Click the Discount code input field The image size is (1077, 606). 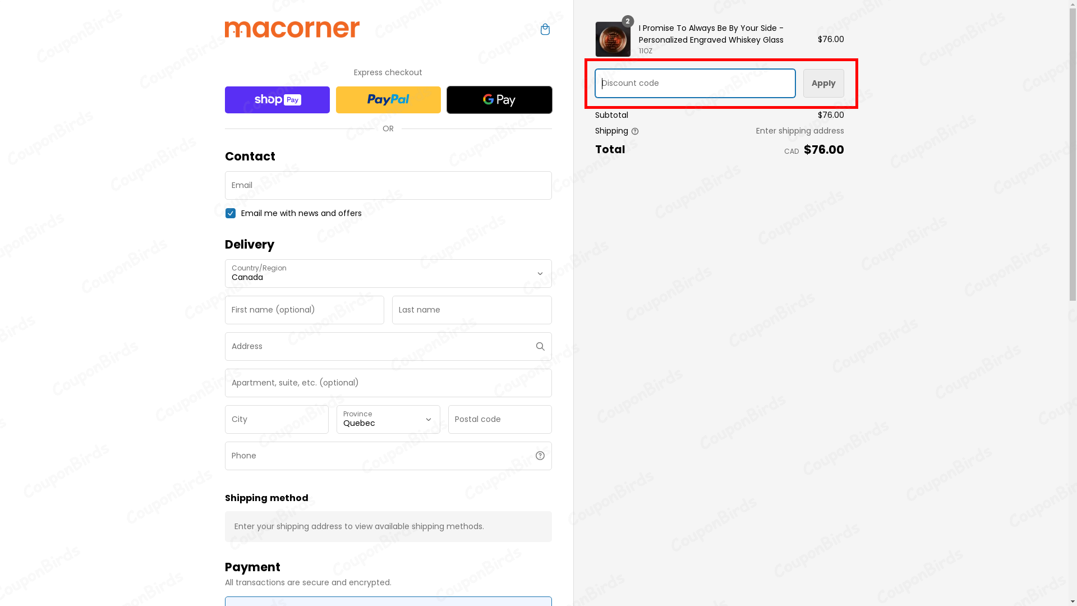pyautogui.click(x=694, y=83)
